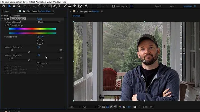Select the Rotation tool

point(39,6)
